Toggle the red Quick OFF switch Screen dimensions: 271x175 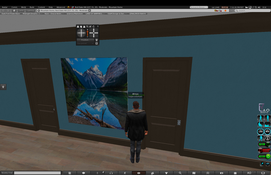pyautogui.click(x=264, y=150)
